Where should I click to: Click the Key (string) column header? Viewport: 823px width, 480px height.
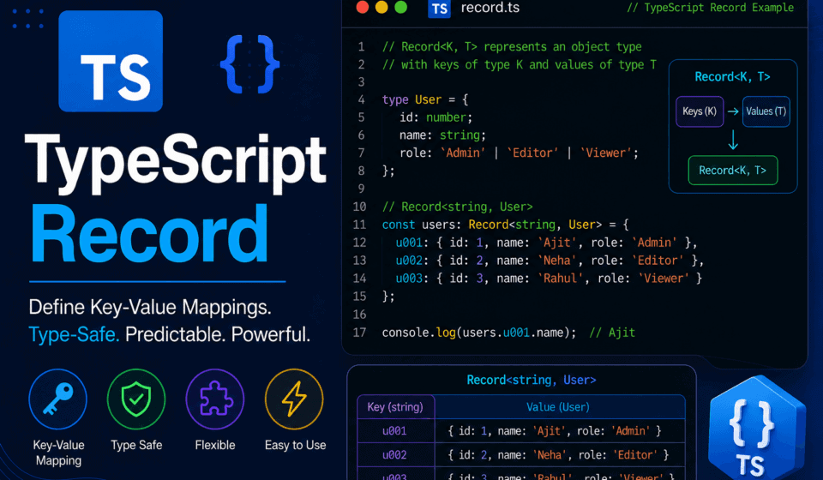click(395, 407)
